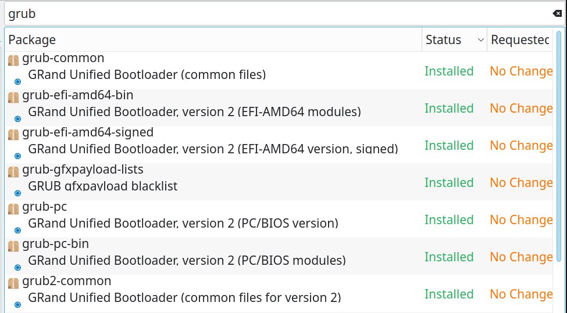
Task: Sort by the Requested column header
Action: (520, 39)
